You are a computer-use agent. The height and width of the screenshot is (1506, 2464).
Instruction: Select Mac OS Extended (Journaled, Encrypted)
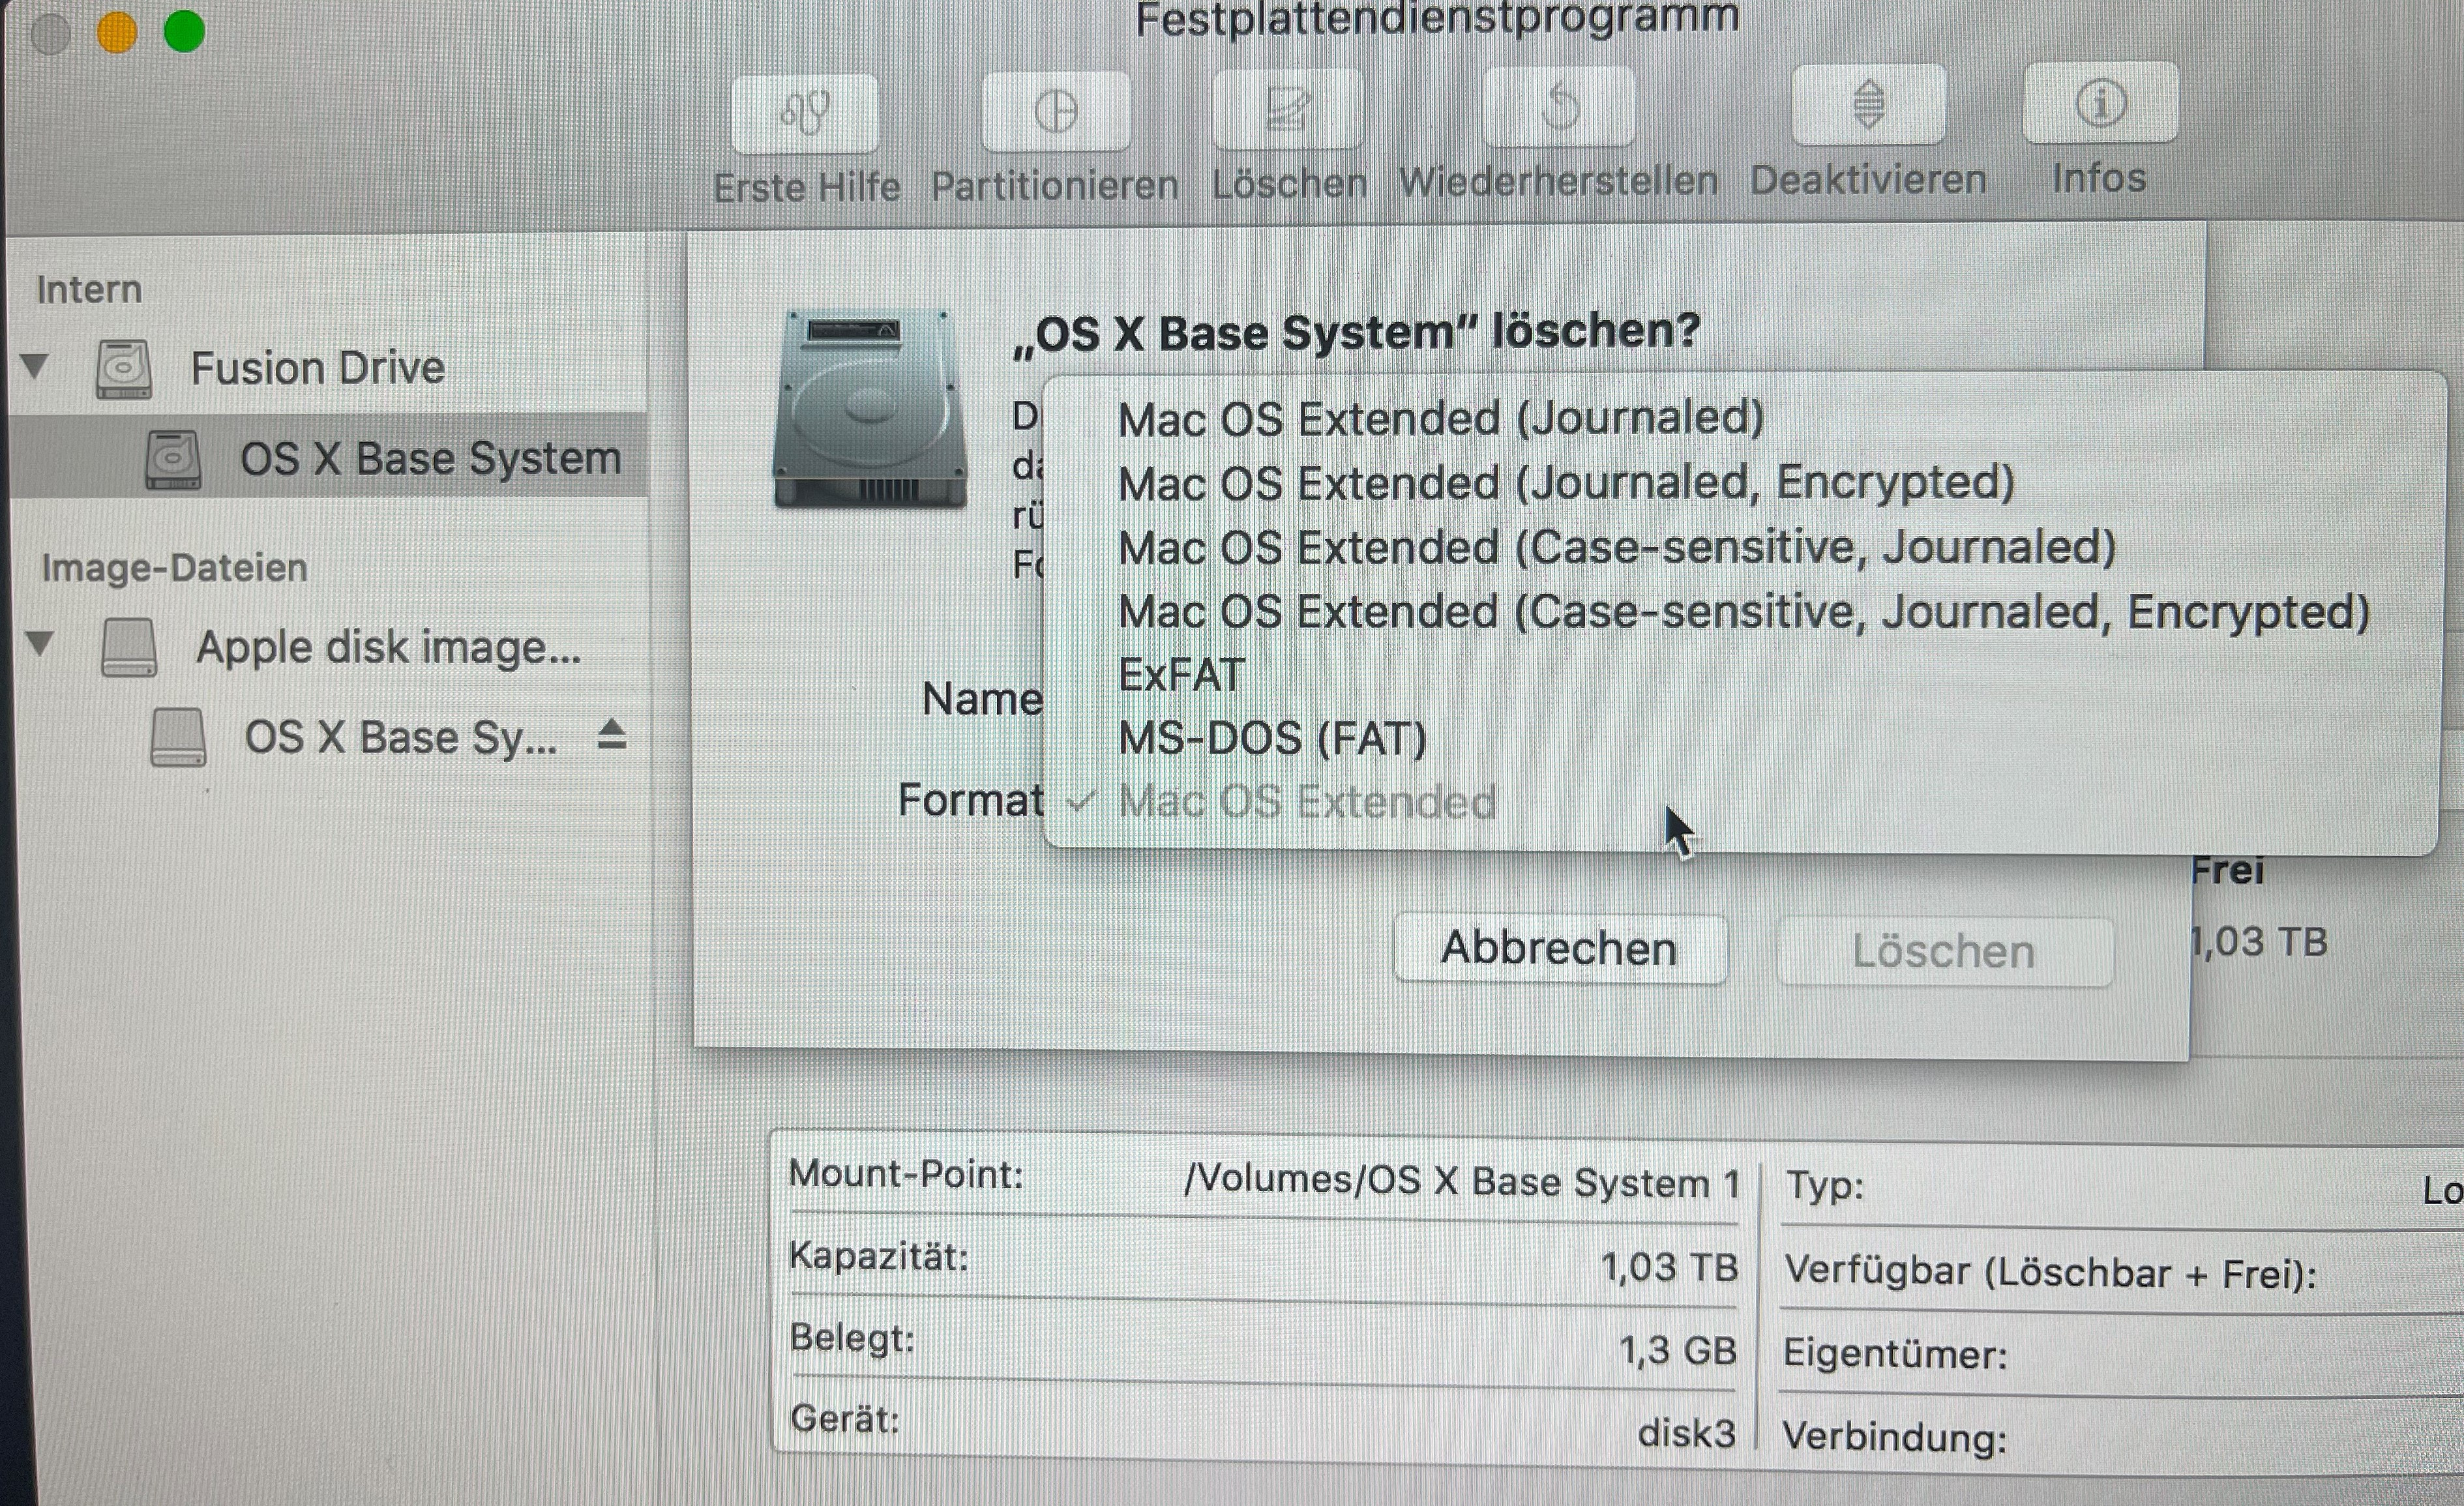click(1565, 483)
